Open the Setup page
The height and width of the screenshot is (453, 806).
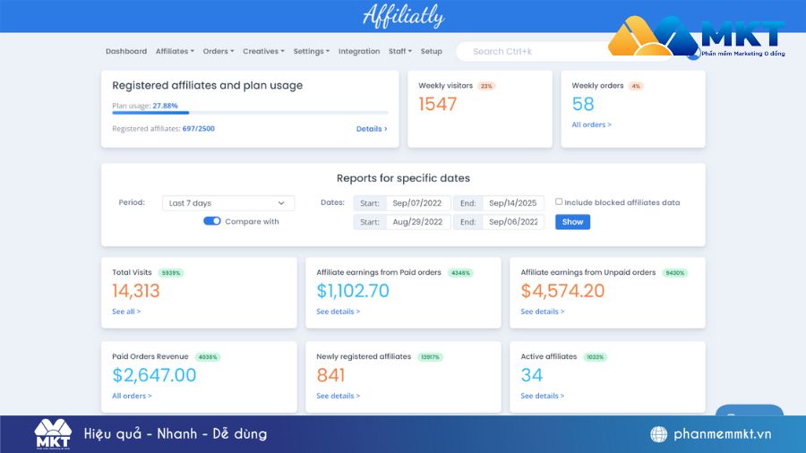432,51
